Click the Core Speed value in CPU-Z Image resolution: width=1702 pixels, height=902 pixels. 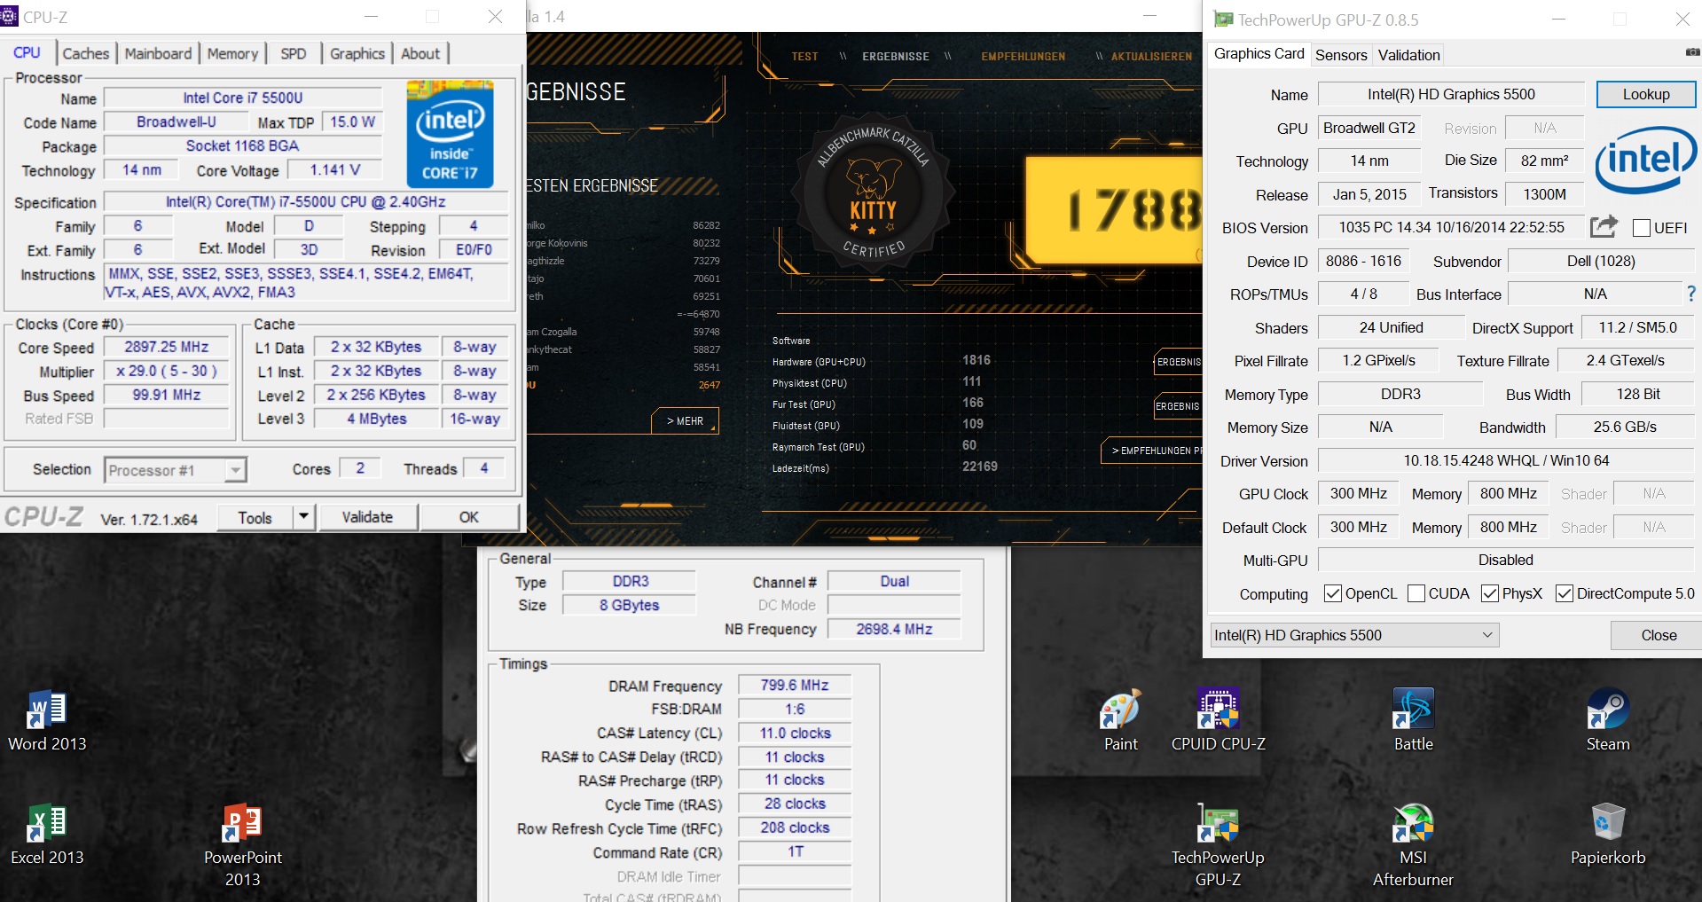pos(167,347)
